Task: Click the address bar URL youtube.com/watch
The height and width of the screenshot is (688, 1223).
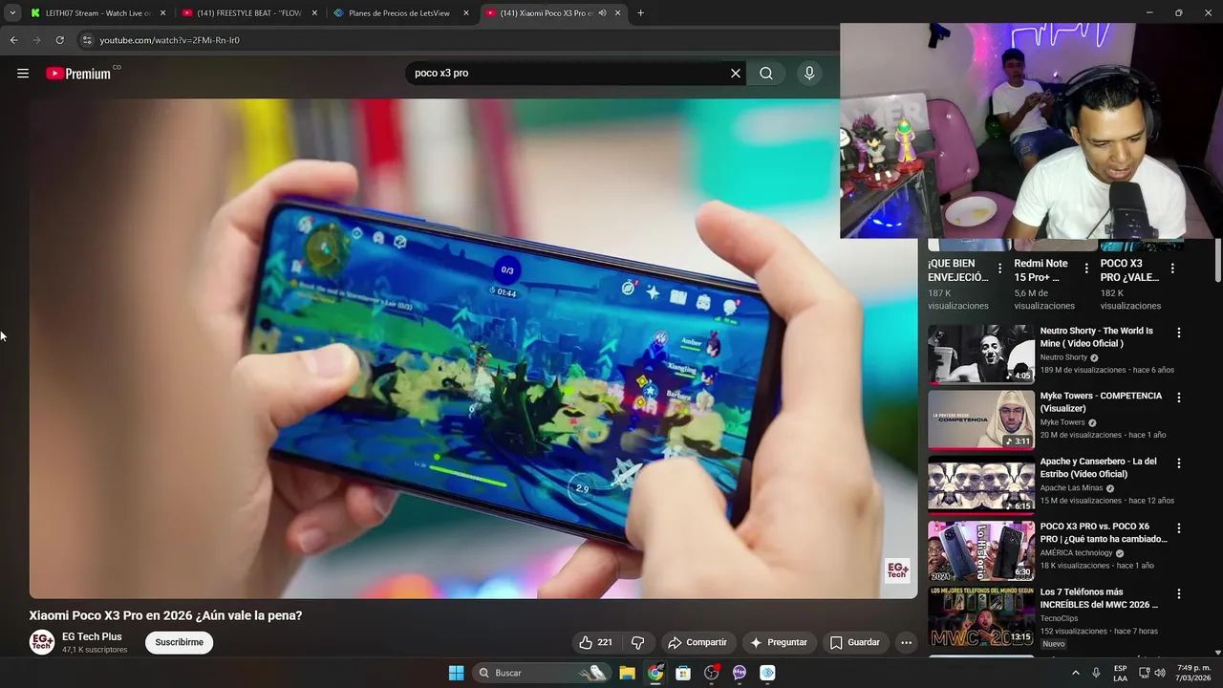Action: click(170, 40)
